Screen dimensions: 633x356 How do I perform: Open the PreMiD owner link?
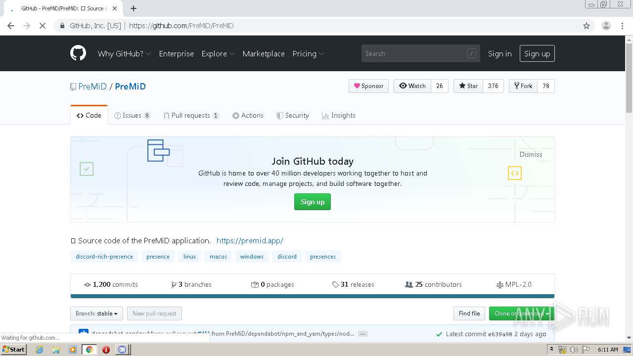pos(92,86)
